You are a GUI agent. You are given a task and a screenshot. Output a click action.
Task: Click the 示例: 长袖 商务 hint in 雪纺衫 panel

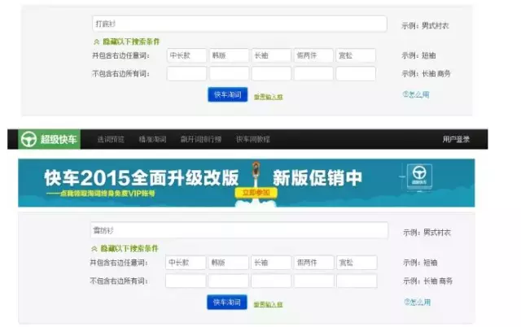428,281
